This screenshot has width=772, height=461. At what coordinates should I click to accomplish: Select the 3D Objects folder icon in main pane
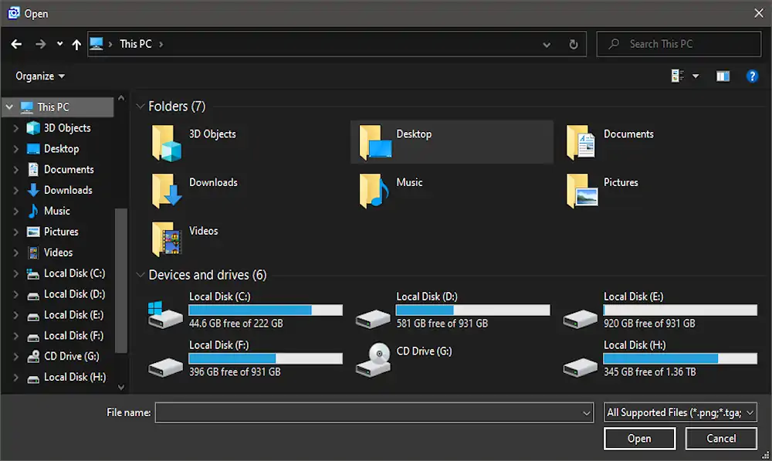[167, 143]
